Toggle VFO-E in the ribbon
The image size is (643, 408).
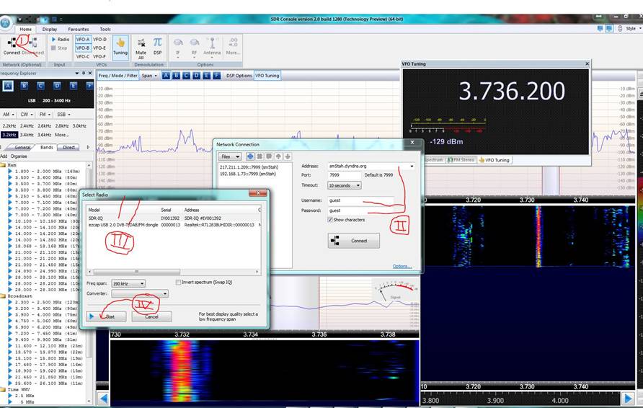[99, 48]
